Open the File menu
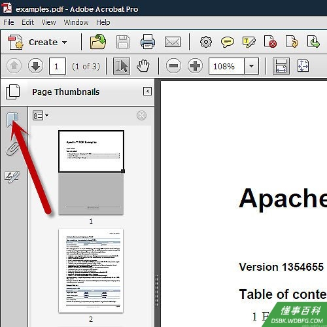 (x=9, y=22)
